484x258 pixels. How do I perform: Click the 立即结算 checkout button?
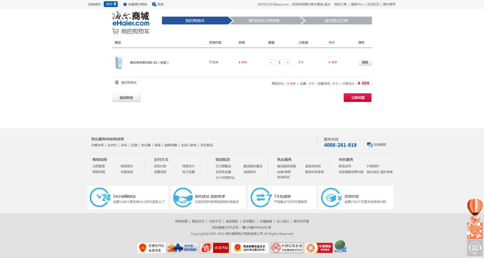tap(357, 98)
